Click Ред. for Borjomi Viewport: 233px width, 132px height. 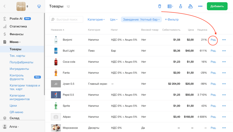click(213, 40)
